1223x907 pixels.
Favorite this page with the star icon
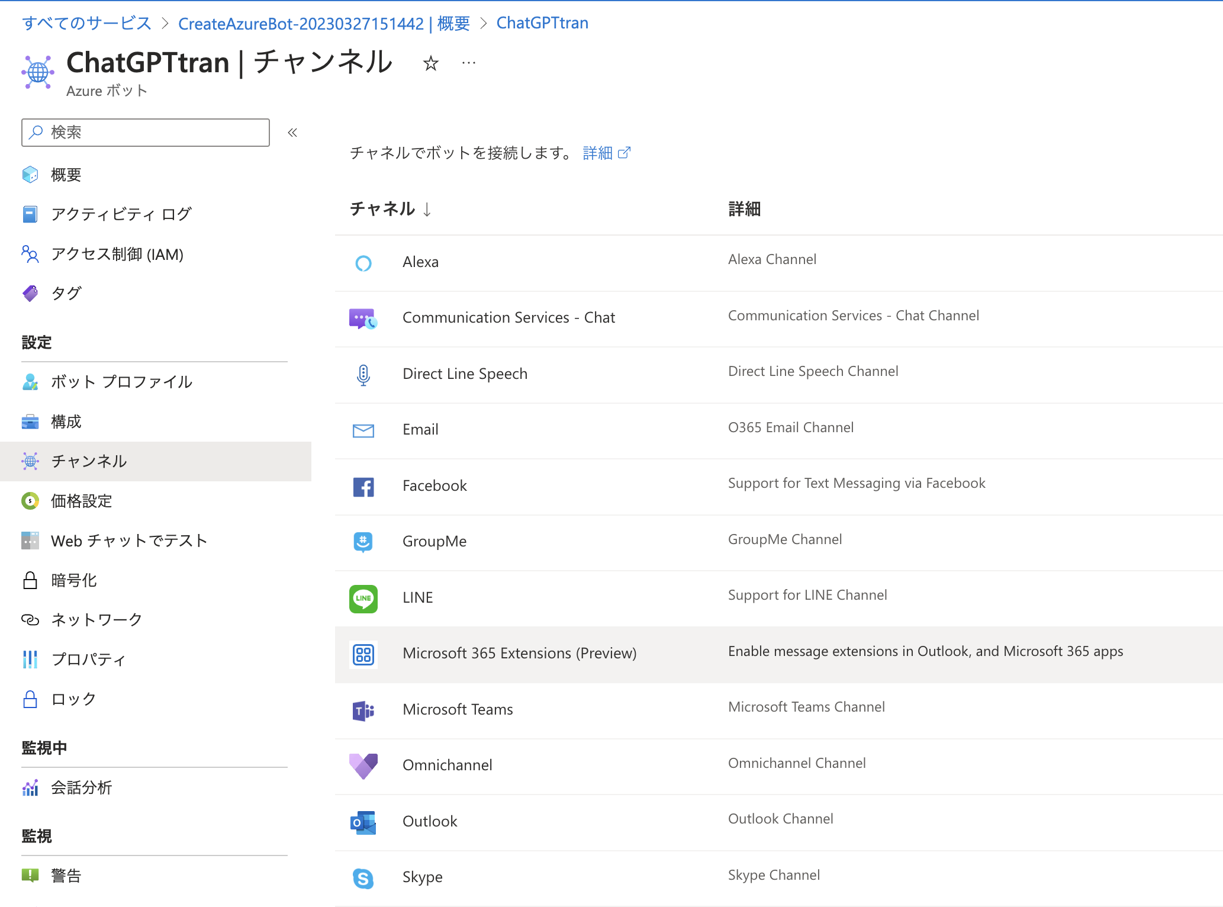pos(430,63)
